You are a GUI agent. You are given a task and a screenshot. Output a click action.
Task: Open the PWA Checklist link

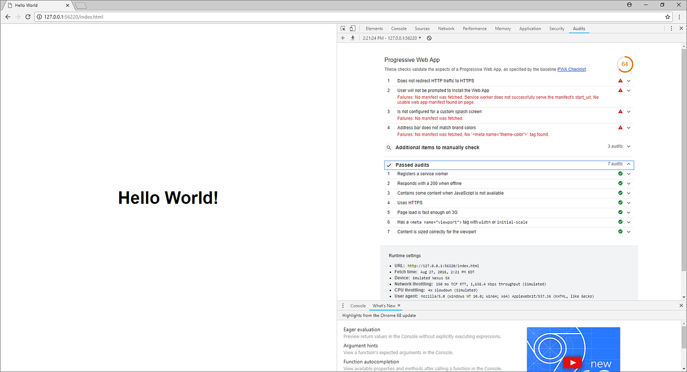(571, 69)
